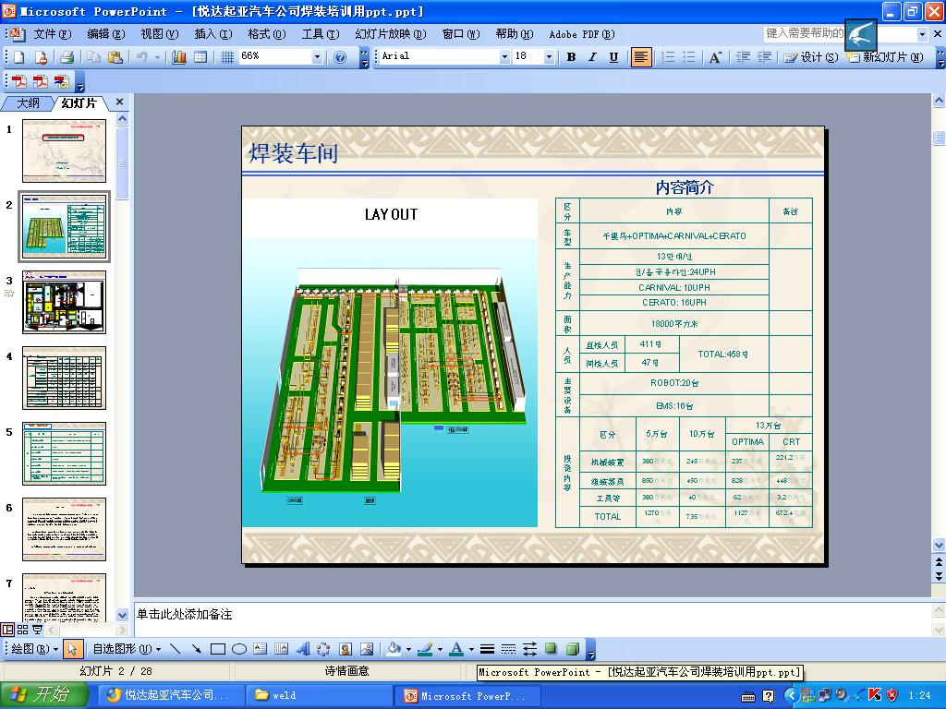Select the Oval drawing tool
The width and height of the screenshot is (946, 709).
click(239, 649)
